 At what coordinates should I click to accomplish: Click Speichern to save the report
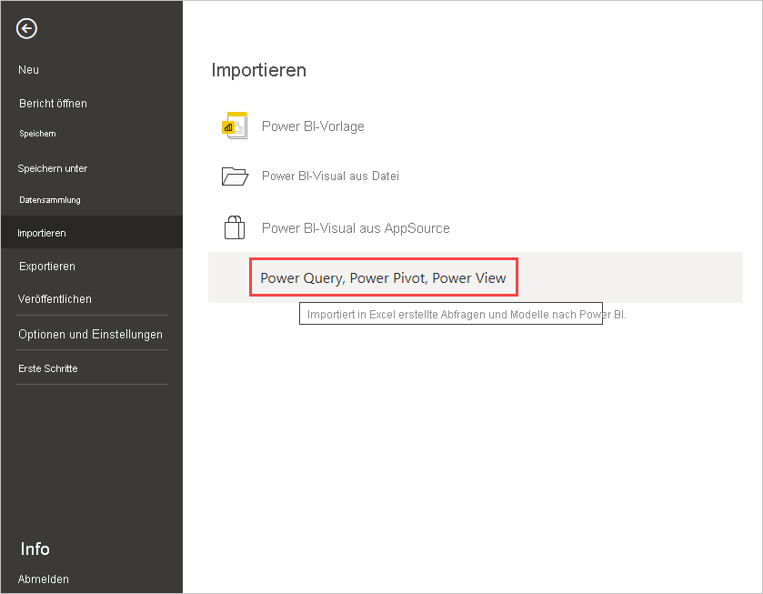pyautogui.click(x=37, y=133)
